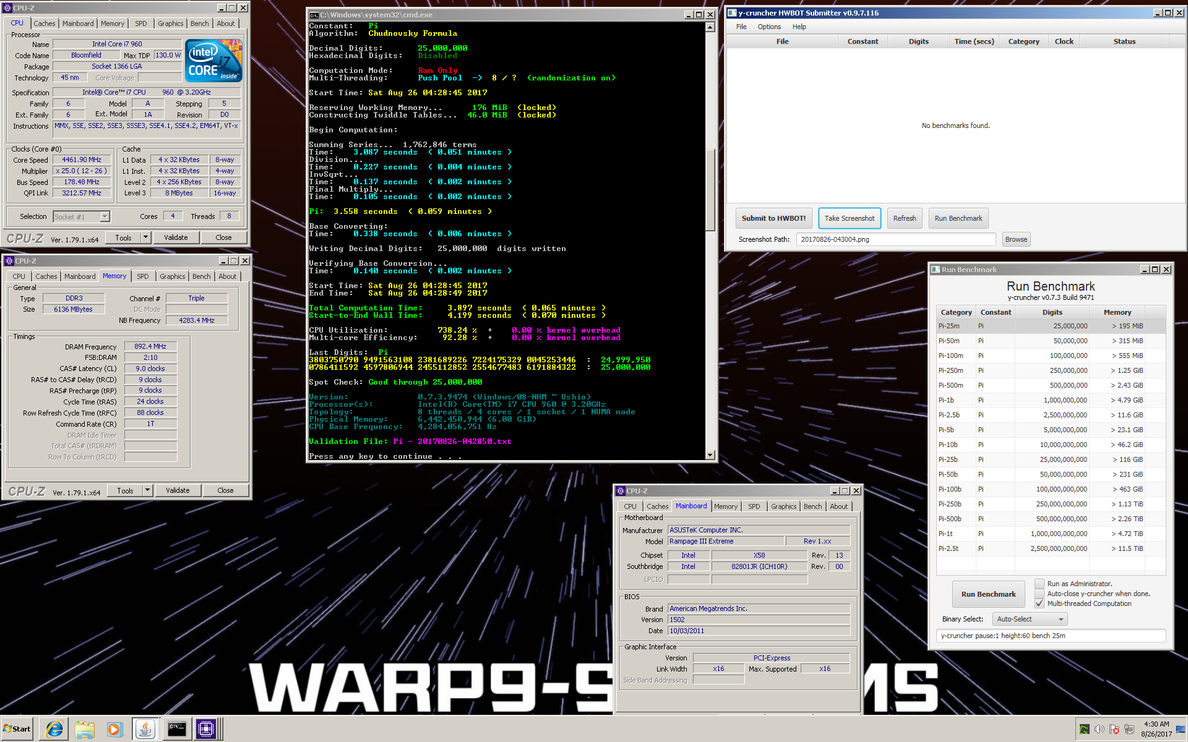
Task: Open Bench tab in the Memory CPU-Z window
Action: 202,276
